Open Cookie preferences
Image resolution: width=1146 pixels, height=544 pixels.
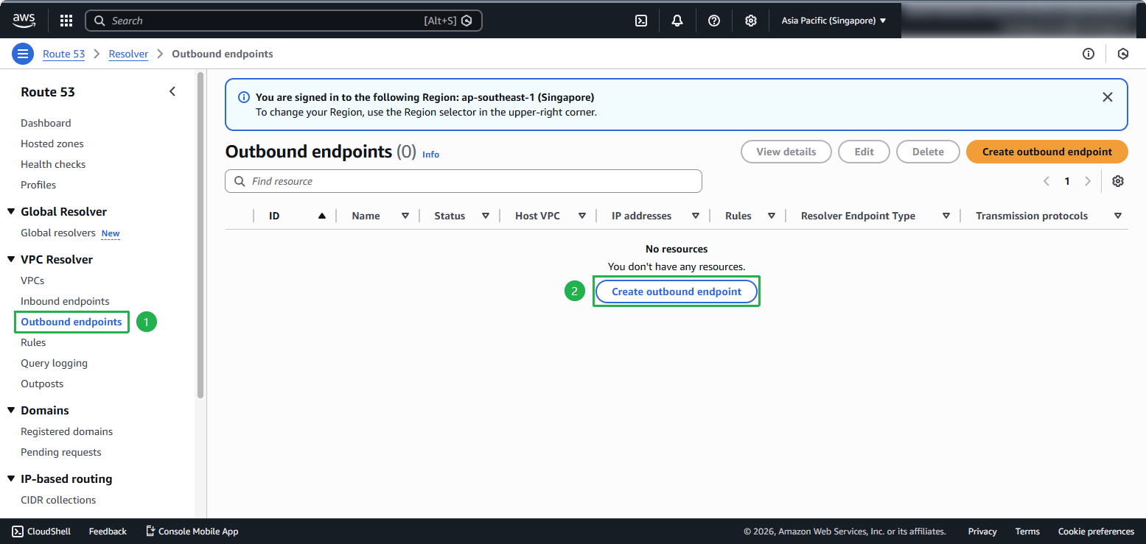(1096, 531)
